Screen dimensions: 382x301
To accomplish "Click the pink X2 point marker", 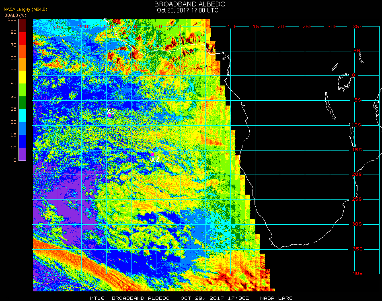I will pyautogui.click(x=152, y=155).
